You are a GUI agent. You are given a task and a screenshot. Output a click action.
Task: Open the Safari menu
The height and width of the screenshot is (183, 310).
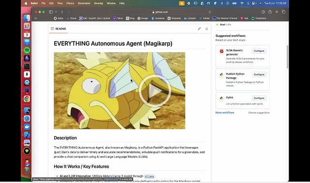click(x=34, y=3)
